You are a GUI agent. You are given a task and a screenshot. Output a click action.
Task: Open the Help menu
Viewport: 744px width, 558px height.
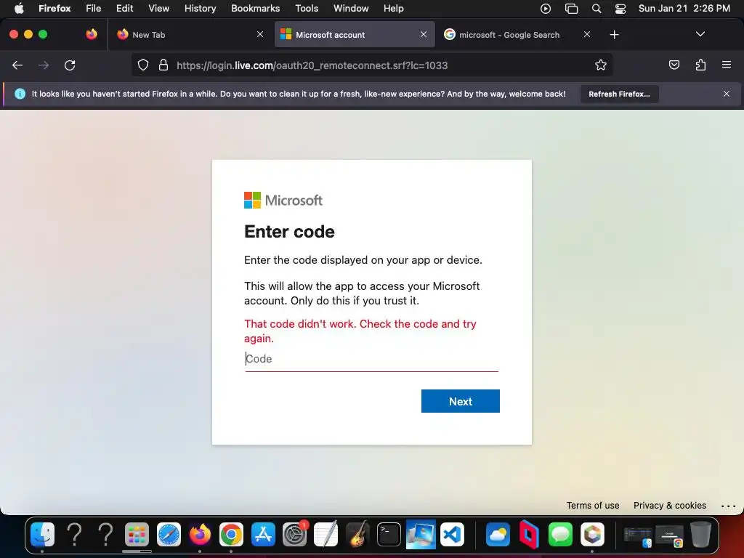pyautogui.click(x=393, y=8)
